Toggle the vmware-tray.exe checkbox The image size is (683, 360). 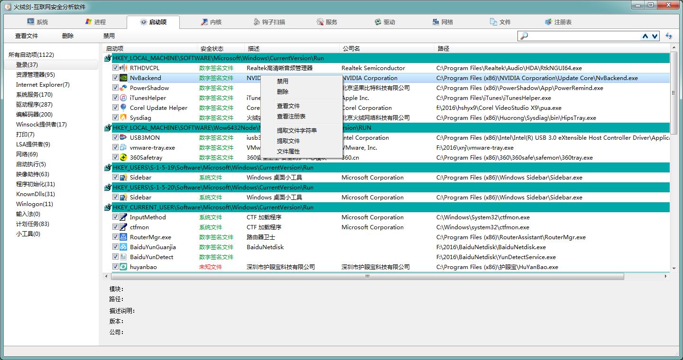click(115, 148)
